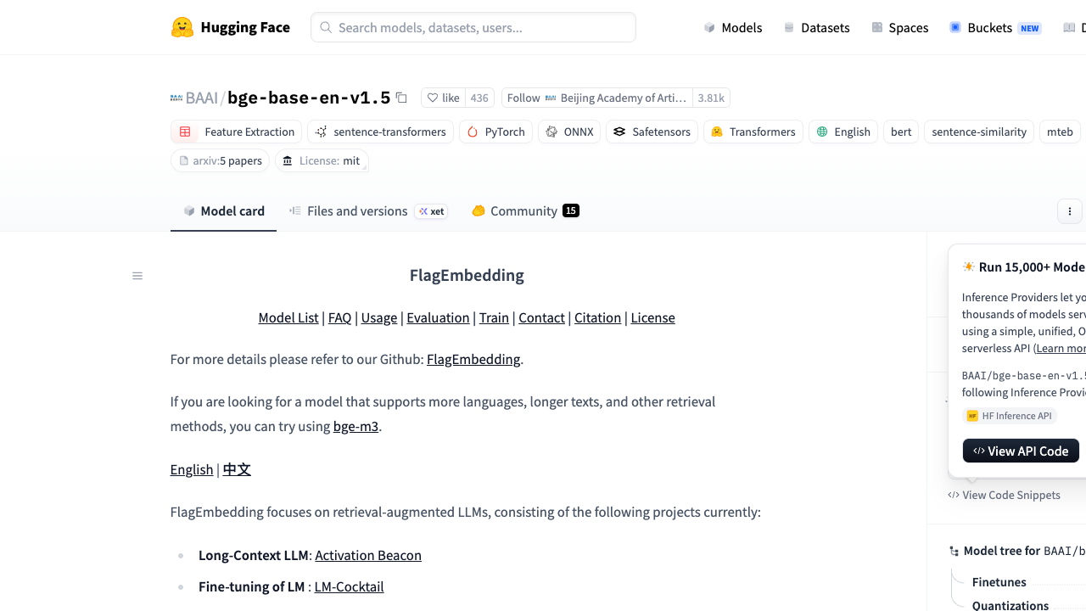The image size is (1086, 611).
Task: Open the License mit tag
Action: point(322,160)
